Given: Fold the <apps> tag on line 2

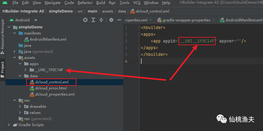Looking at the screenshot, I should click(x=139, y=35).
